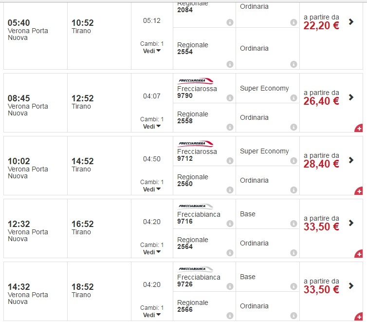Image resolution: width=367 pixels, height=322 pixels.
Task: Select the 22,20 € solution arrow
Action: pyautogui.click(x=351, y=22)
